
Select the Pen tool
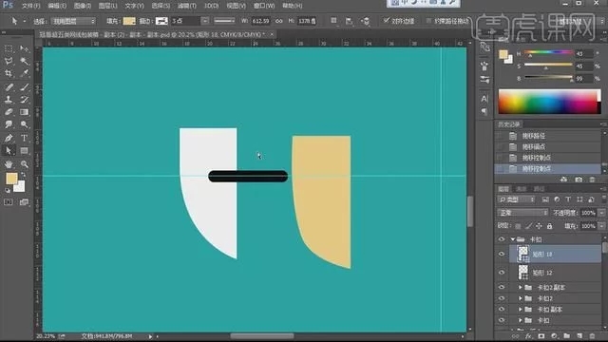(x=9, y=138)
